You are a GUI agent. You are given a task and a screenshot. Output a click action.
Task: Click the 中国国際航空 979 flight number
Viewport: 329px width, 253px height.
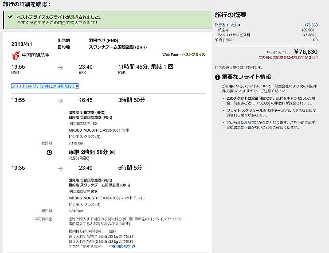click(82, 191)
